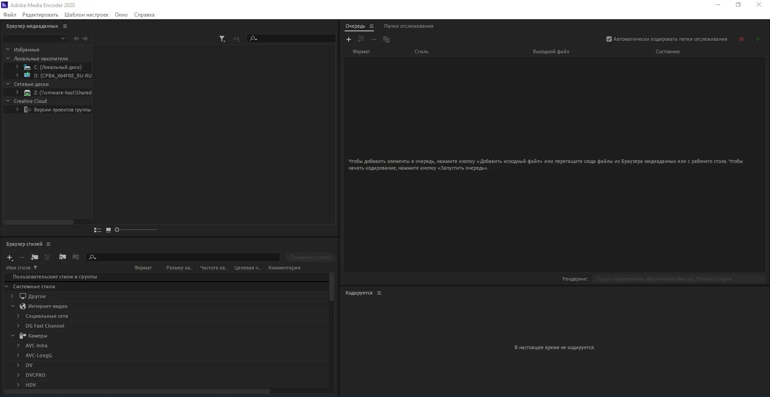Open the Файл menu

pos(9,15)
